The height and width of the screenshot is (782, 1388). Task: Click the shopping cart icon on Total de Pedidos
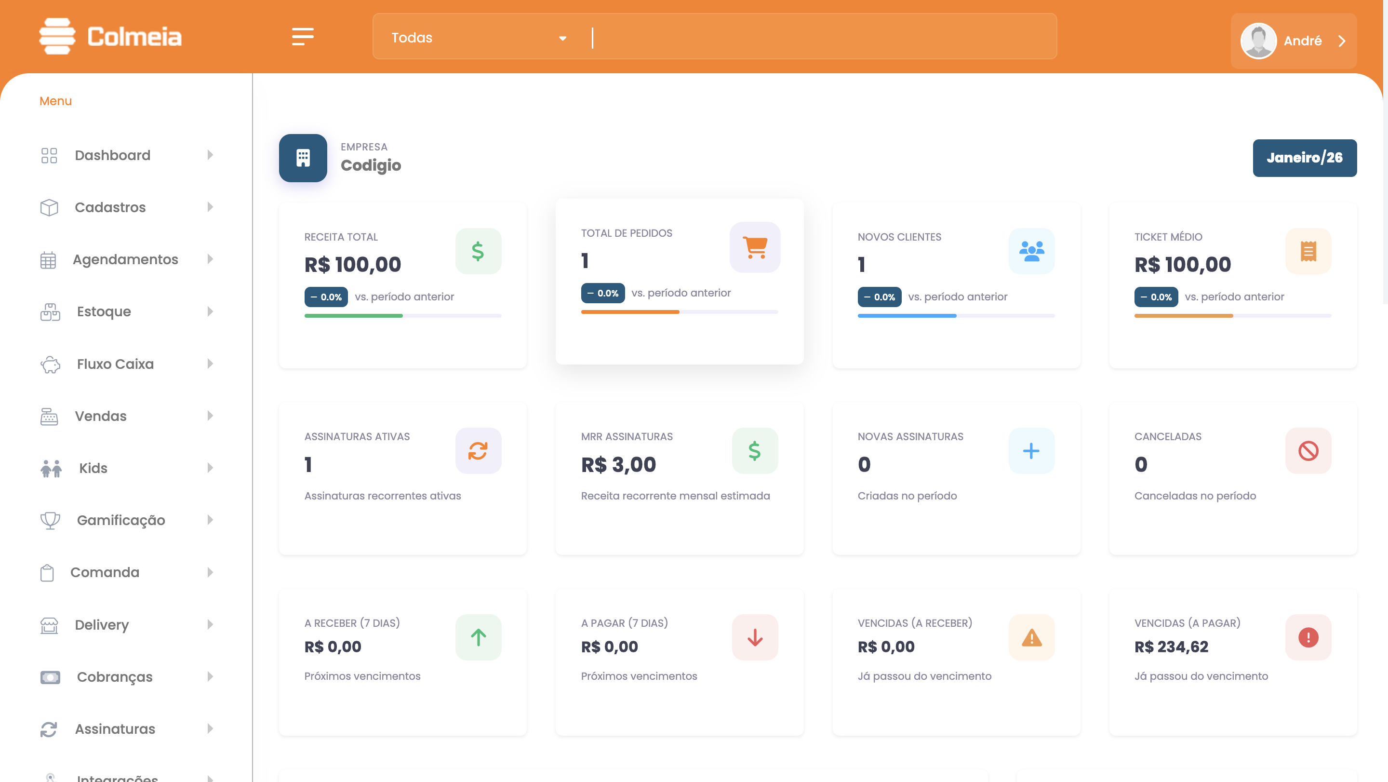click(x=754, y=247)
